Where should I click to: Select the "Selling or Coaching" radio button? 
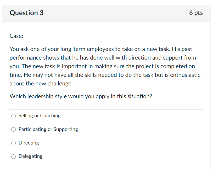[x=13, y=116]
